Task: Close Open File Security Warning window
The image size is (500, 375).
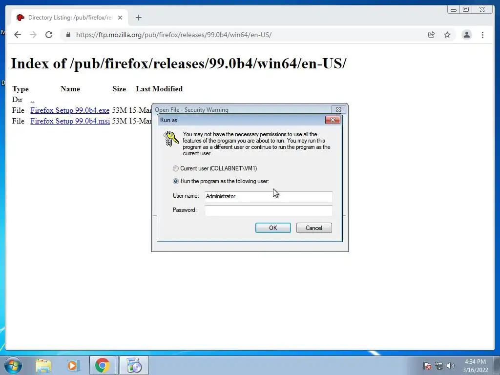Action: tap(339, 109)
